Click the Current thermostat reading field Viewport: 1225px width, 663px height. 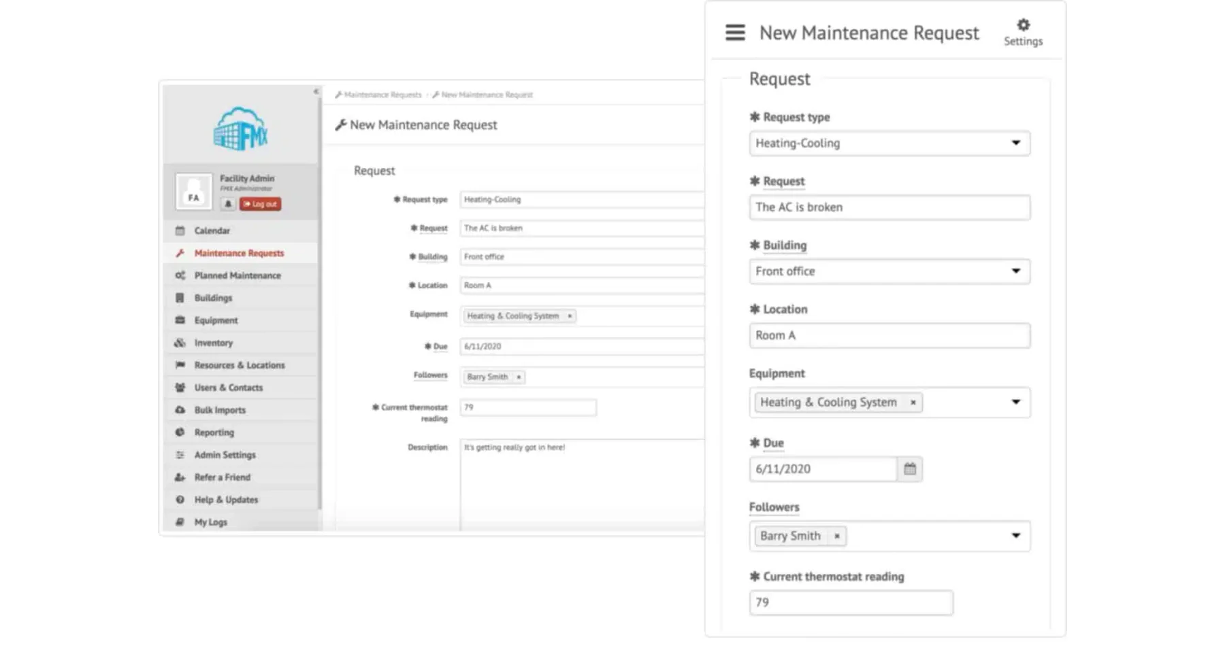tap(851, 602)
